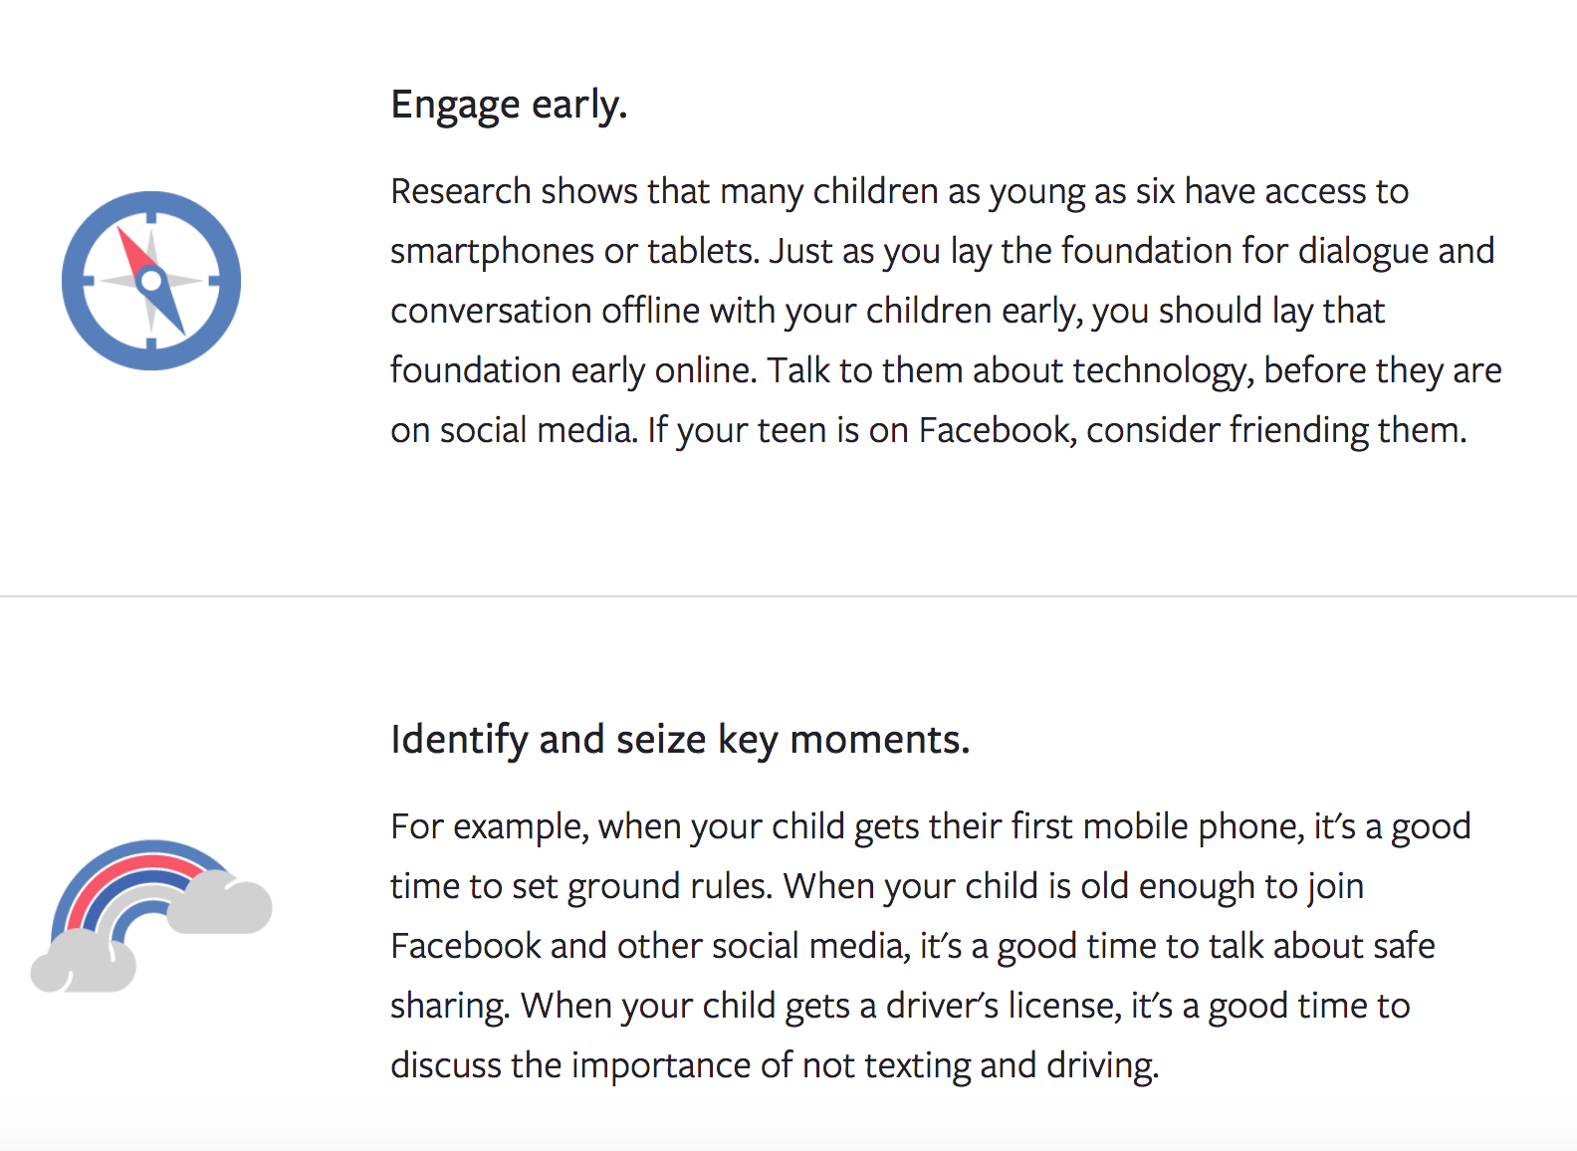Click the rainbow with clouds icon
This screenshot has height=1151, width=1577.
pyautogui.click(x=151, y=916)
